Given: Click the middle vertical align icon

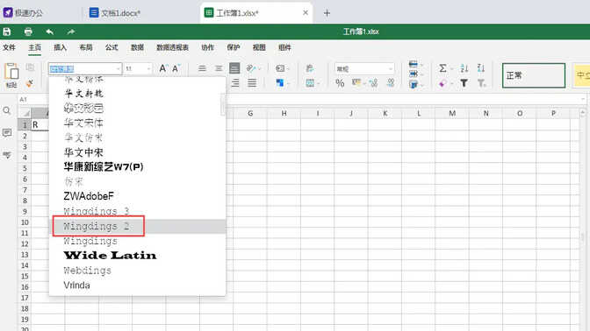Looking at the screenshot, I should coord(219,68).
